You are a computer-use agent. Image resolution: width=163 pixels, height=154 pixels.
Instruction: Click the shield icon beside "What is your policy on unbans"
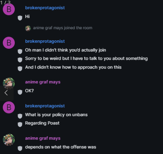(20, 116)
